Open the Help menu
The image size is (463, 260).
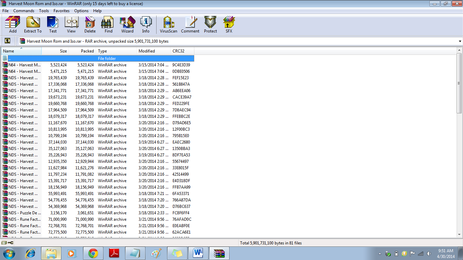tap(97, 11)
